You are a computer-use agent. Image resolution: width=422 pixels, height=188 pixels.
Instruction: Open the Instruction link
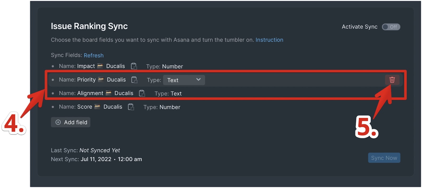pyautogui.click(x=269, y=40)
